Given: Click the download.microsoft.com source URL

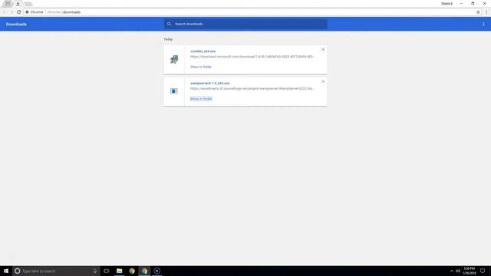Looking at the screenshot, I should coord(252,57).
